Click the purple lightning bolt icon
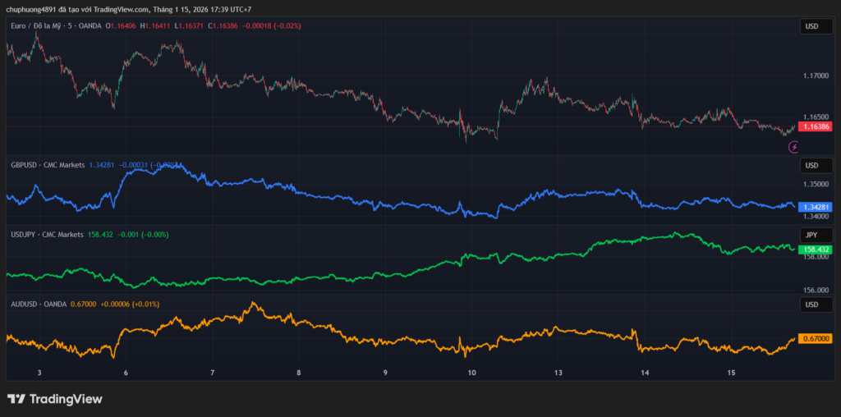 (793, 147)
